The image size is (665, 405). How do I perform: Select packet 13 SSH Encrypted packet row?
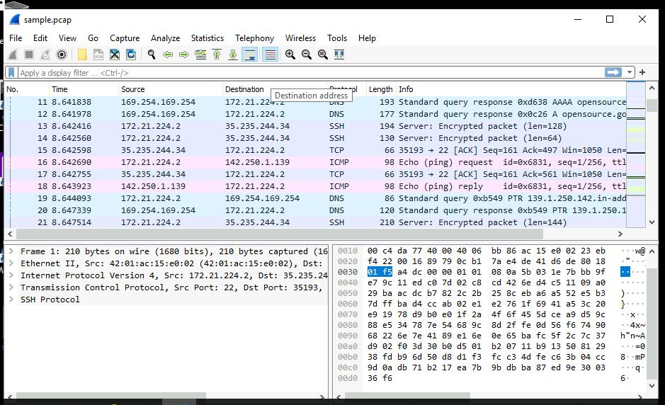click(x=315, y=126)
